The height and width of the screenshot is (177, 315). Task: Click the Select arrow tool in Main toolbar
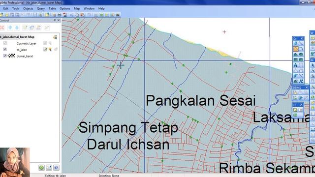pos(313,65)
